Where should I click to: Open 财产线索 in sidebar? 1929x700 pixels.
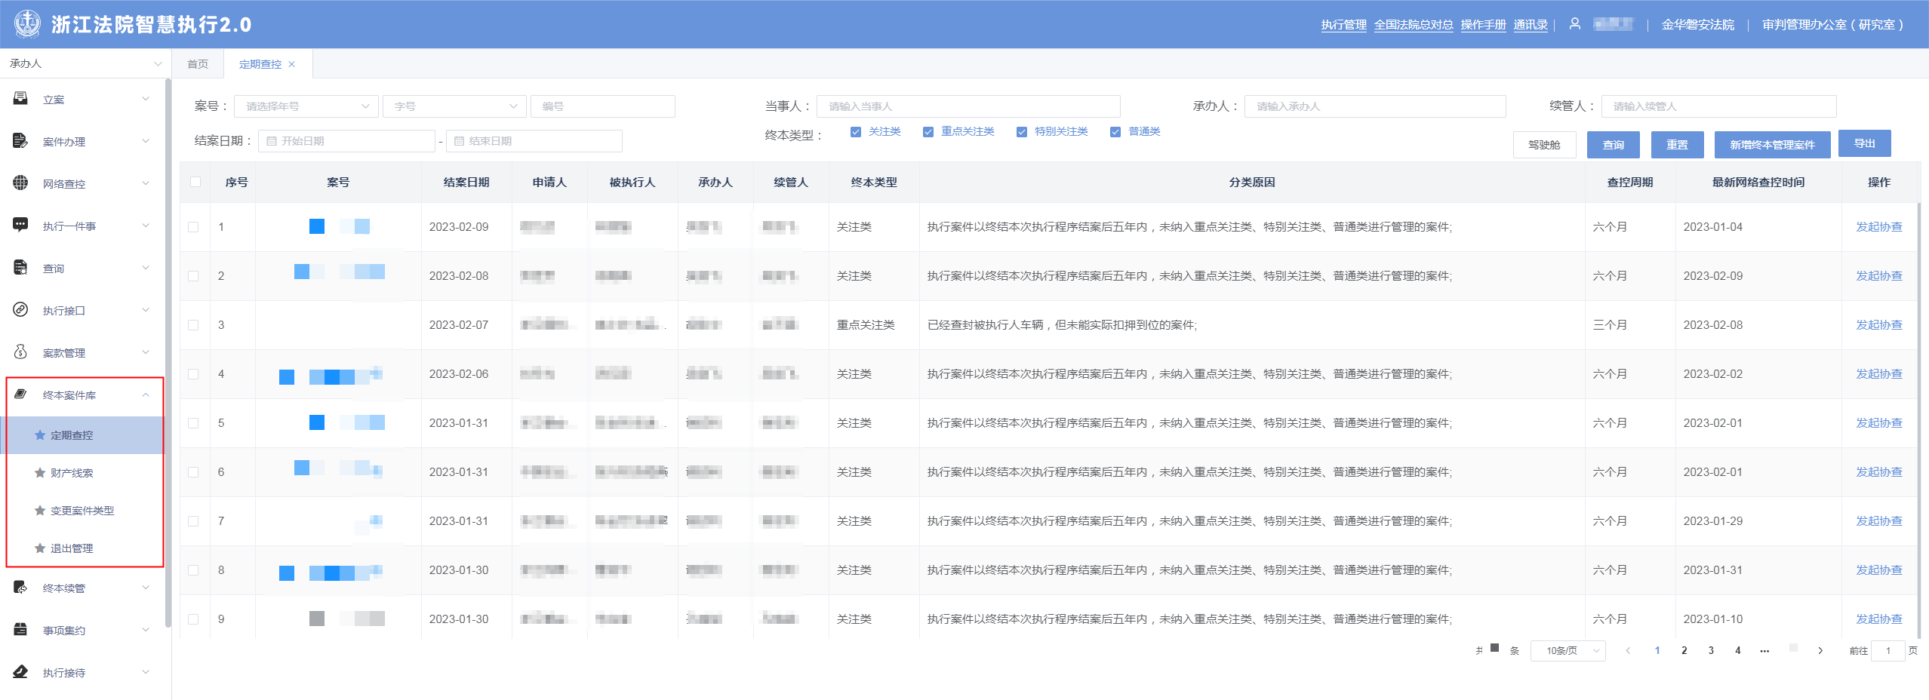click(83, 473)
